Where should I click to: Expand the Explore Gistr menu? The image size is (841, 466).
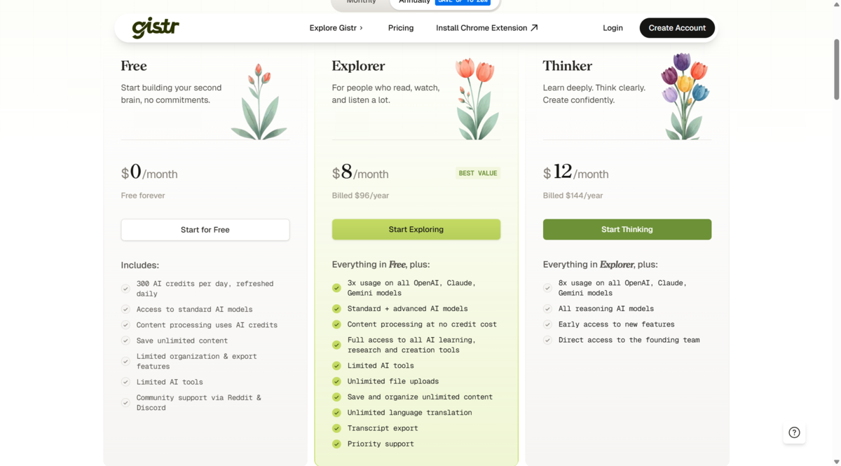[336, 28]
